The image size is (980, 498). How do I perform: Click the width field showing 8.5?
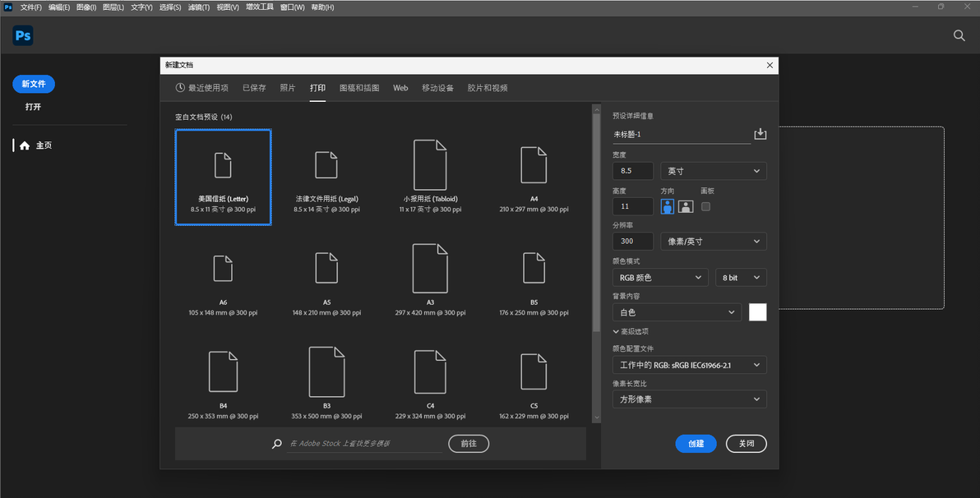[x=633, y=171]
